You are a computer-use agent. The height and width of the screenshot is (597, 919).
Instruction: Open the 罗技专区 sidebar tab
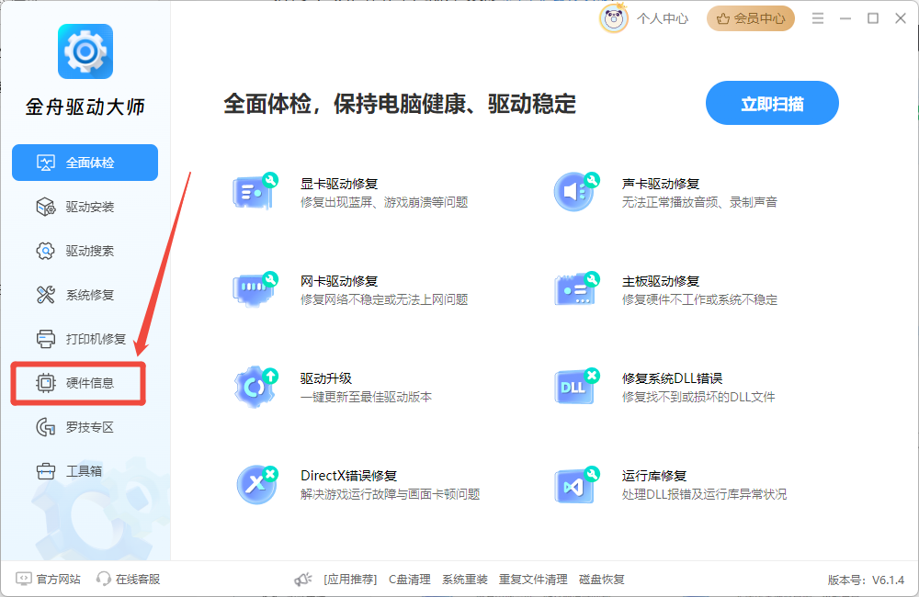(85, 427)
